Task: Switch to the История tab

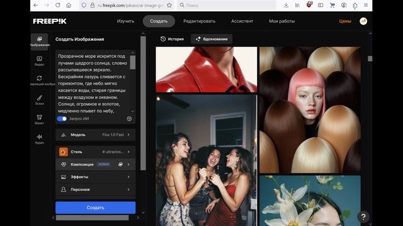Action: point(172,39)
